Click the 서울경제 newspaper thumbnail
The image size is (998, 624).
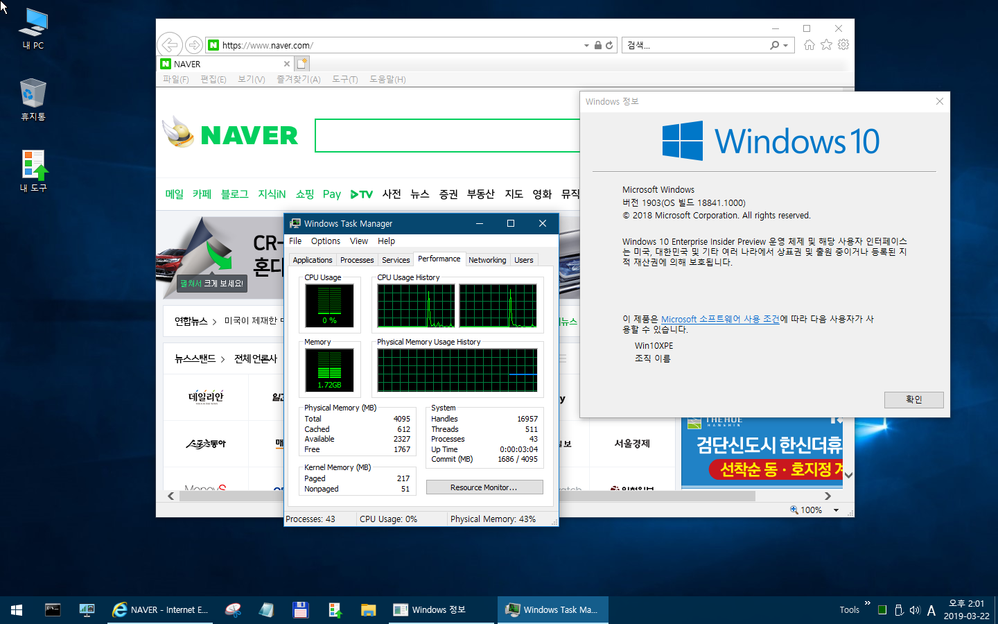coord(632,444)
